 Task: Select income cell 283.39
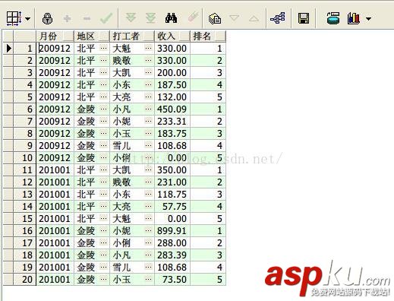[x=172, y=255]
